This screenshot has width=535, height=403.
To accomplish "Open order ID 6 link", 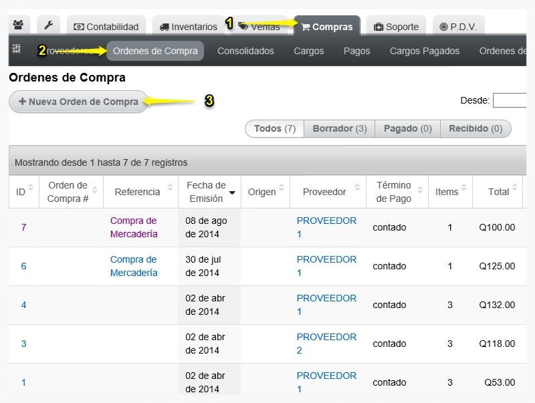I will (x=23, y=266).
